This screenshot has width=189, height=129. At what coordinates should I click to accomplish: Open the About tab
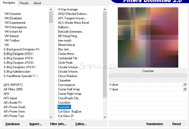37,3
